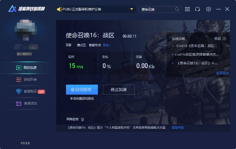Click the 网络监控 monitor icon
This screenshot has width=236, height=149.
[x=82, y=120]
